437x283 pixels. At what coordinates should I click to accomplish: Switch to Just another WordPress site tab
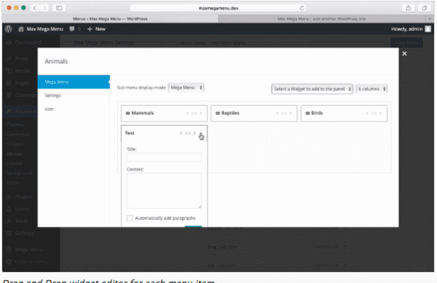321,19
